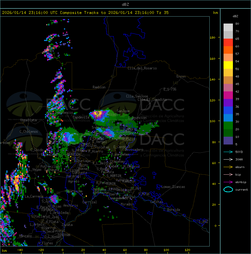This screenshot has height=254, width=251.
Task: Click the 'Manzano' map label
Action: click(25, 236)
